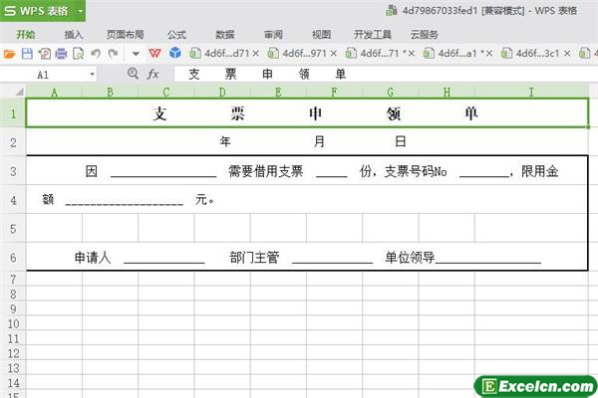
Task: Click the formula bar containing 支票申领单
Action: (385, 74)
